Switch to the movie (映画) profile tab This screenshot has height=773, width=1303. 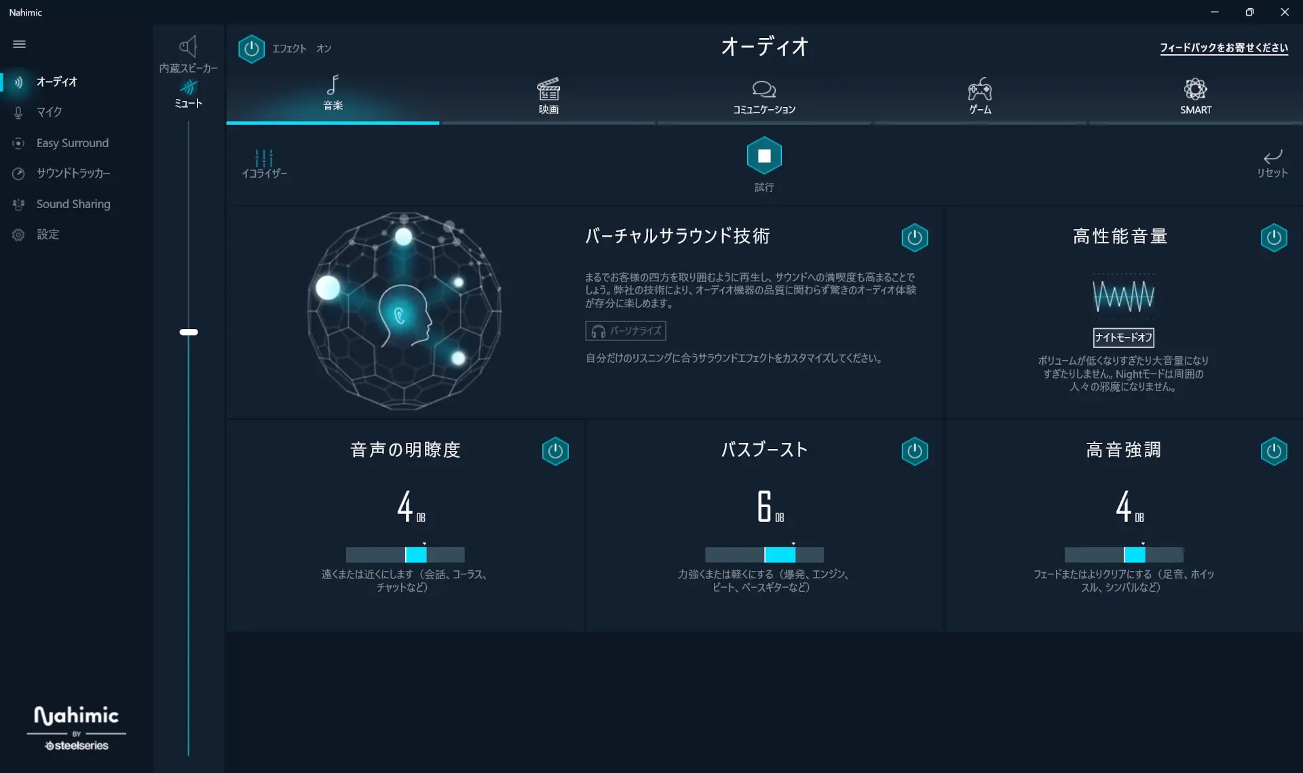[x=548, y=96]
